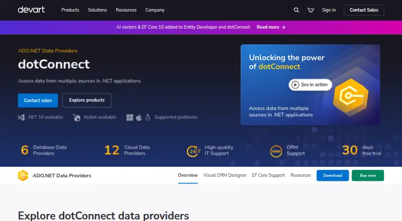Open the site search icon

click(296, 10)
